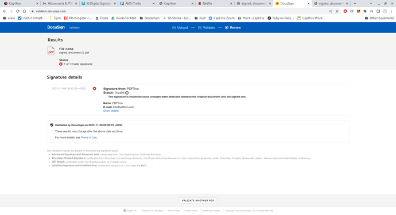Bookmark this page with the star icon
The image size is (396, 215).
click(337, 11)
